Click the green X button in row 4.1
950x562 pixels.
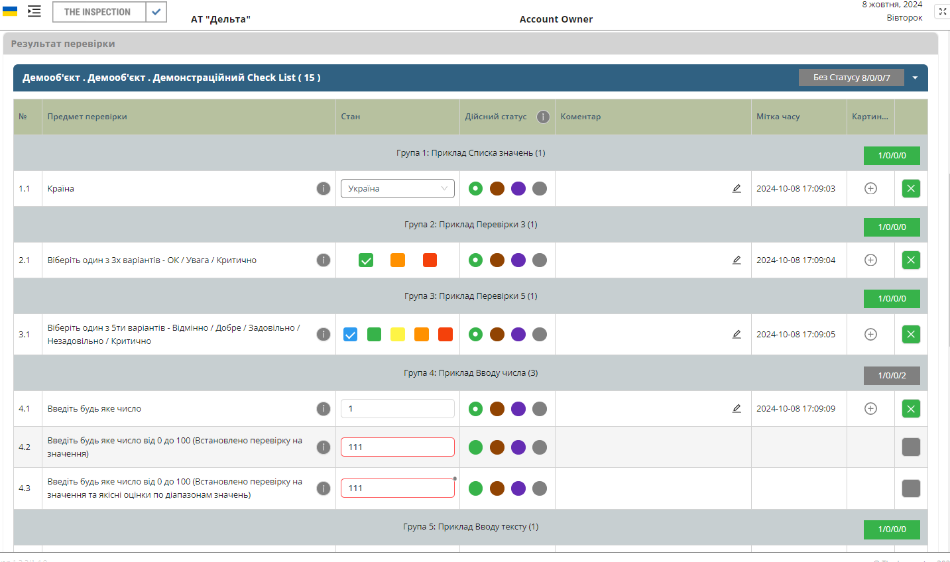[911, 409]
